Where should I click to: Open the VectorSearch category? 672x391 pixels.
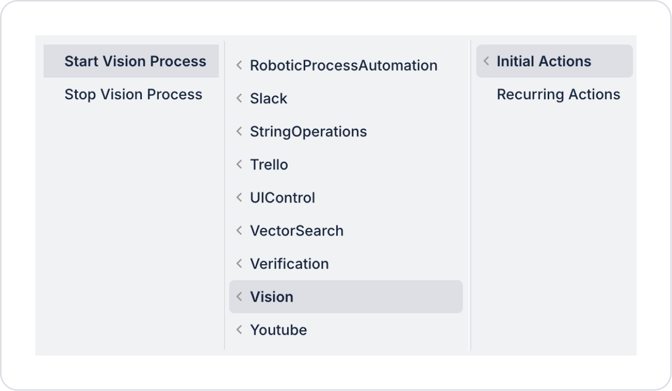pos(297,231)
